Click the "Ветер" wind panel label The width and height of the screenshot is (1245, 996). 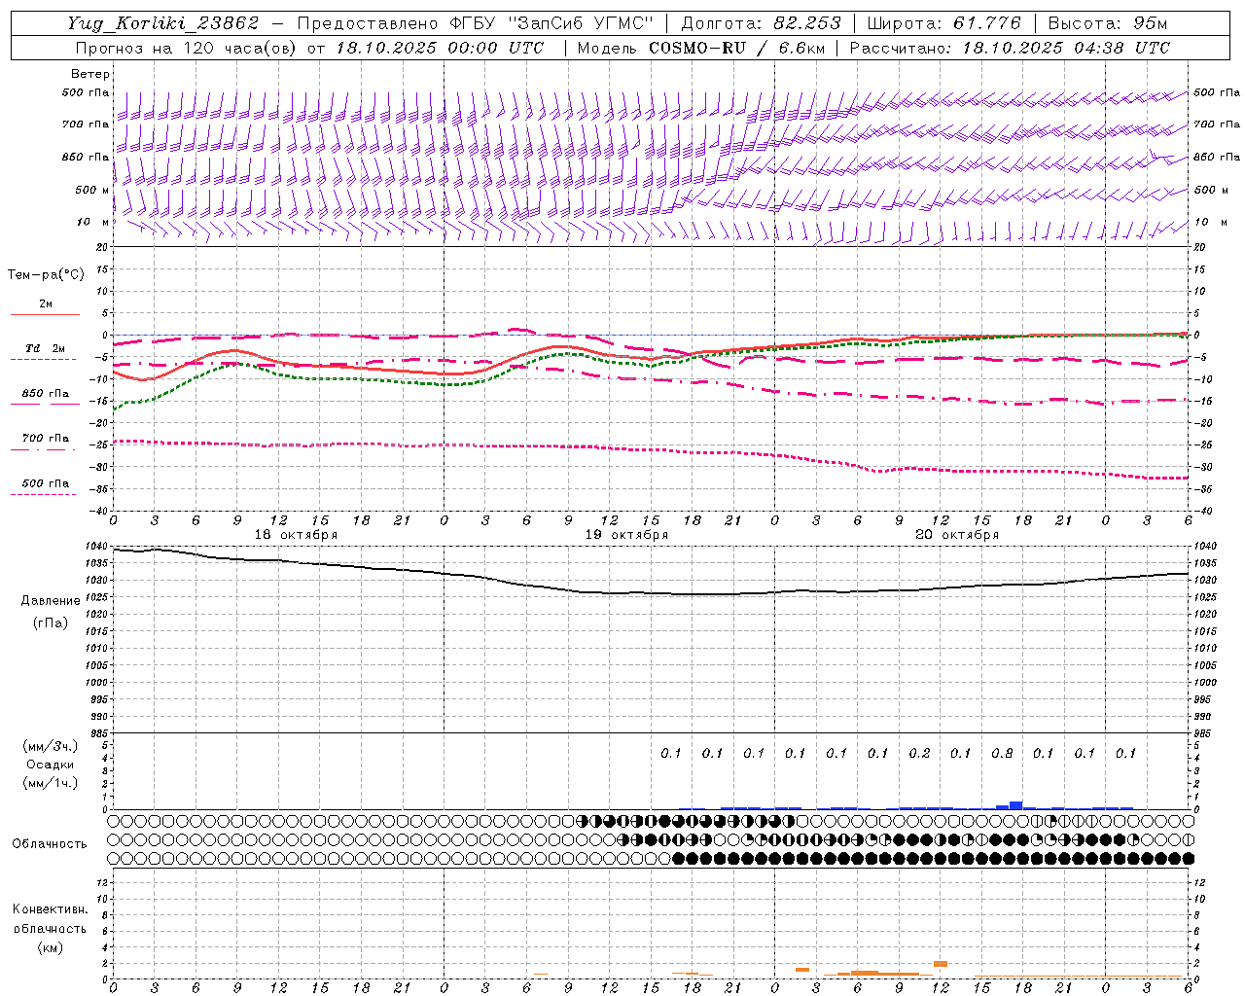coord(90,74)
